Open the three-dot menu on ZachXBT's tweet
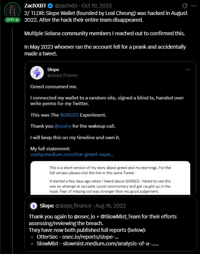200x254 pixels. 194,6
